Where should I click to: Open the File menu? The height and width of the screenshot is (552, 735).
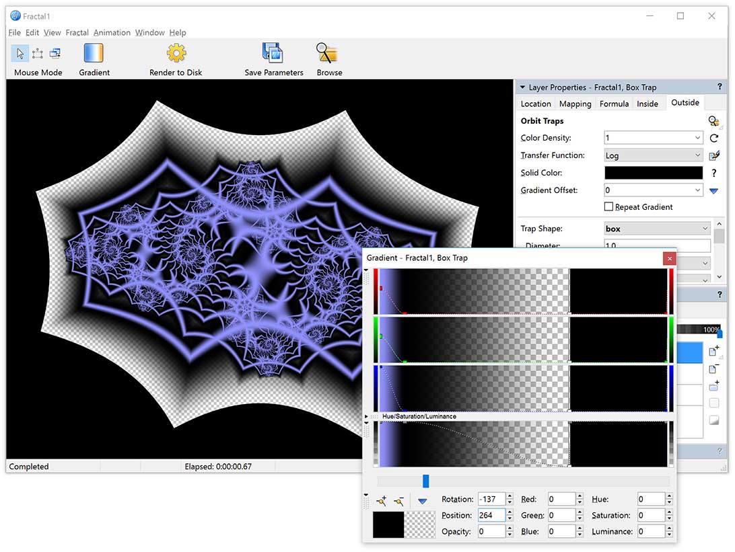click(x=15, y=32)
